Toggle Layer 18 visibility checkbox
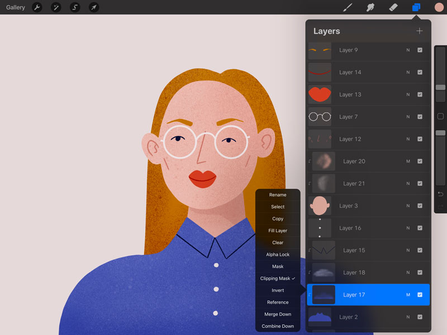 click(420, 272)
